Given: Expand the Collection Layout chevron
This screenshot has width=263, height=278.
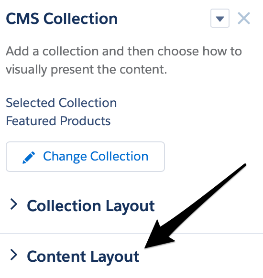Looking at the screenshot, I should click(x=14, y=204).
